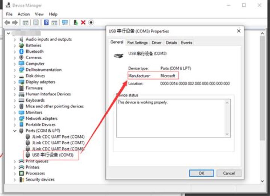Click the Monitors category icon
The width and height of the screenshot is (270, 196).
click(21, 112)
